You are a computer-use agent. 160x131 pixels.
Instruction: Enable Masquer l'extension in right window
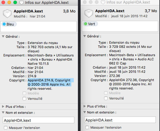[87, 127]
